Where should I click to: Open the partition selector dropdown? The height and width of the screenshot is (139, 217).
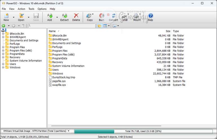coord(76,131)
